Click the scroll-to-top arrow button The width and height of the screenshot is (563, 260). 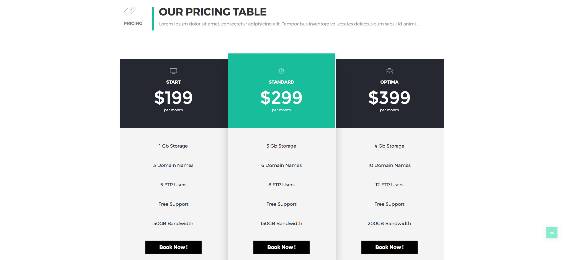tap(552, 233)
